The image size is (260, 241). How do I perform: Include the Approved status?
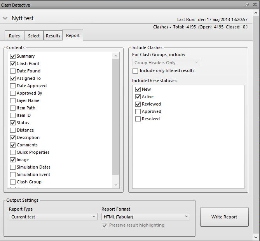pos(138,111)
